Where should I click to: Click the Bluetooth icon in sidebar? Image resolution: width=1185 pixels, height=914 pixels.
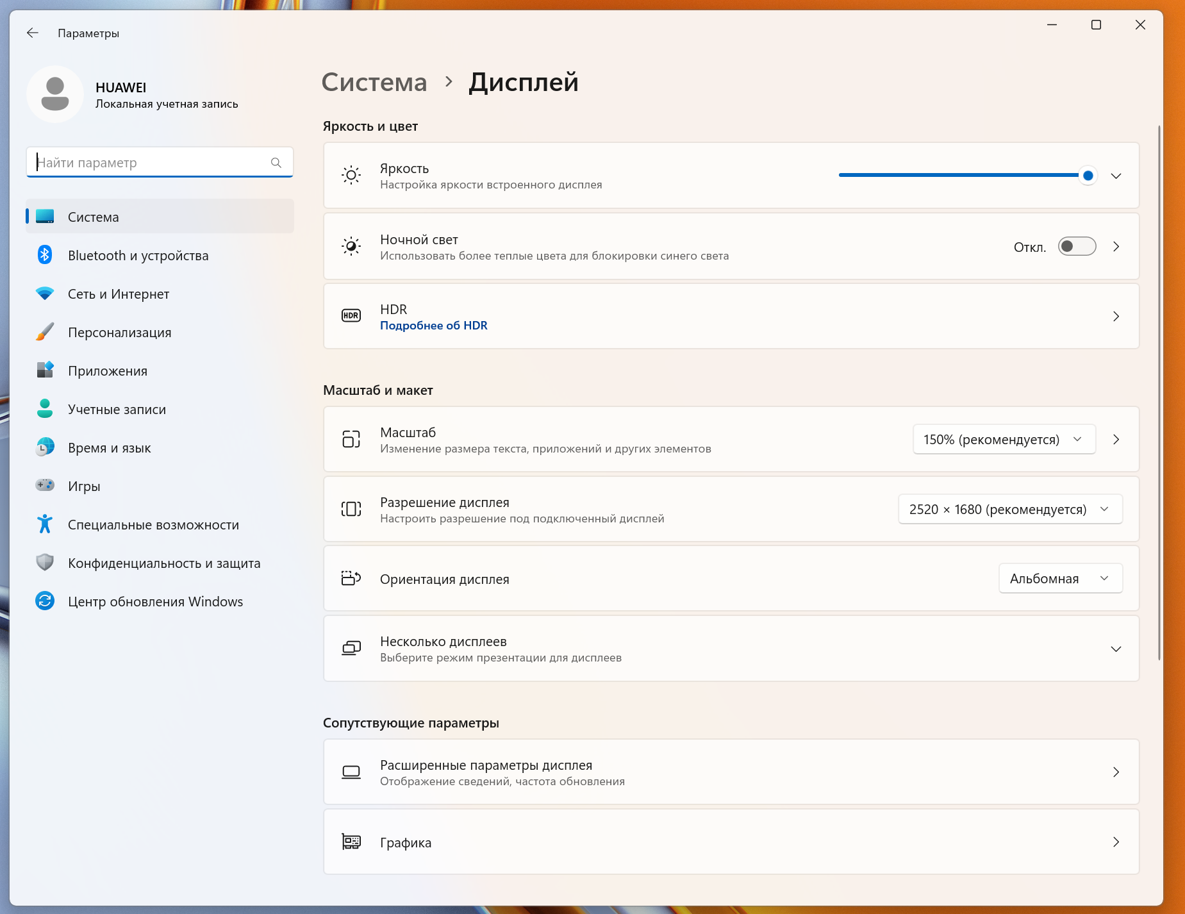pyautogui.click(x=45, y=255)
